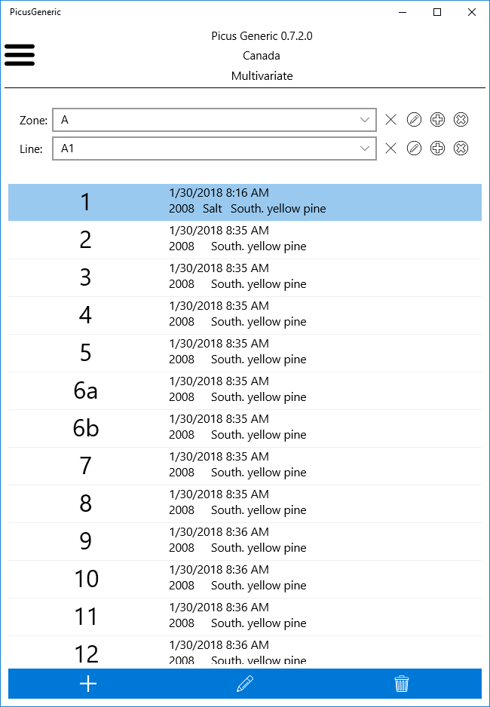Maximize the PicusGeneric window
490x707 pixels.
click(x=436, y=12)
